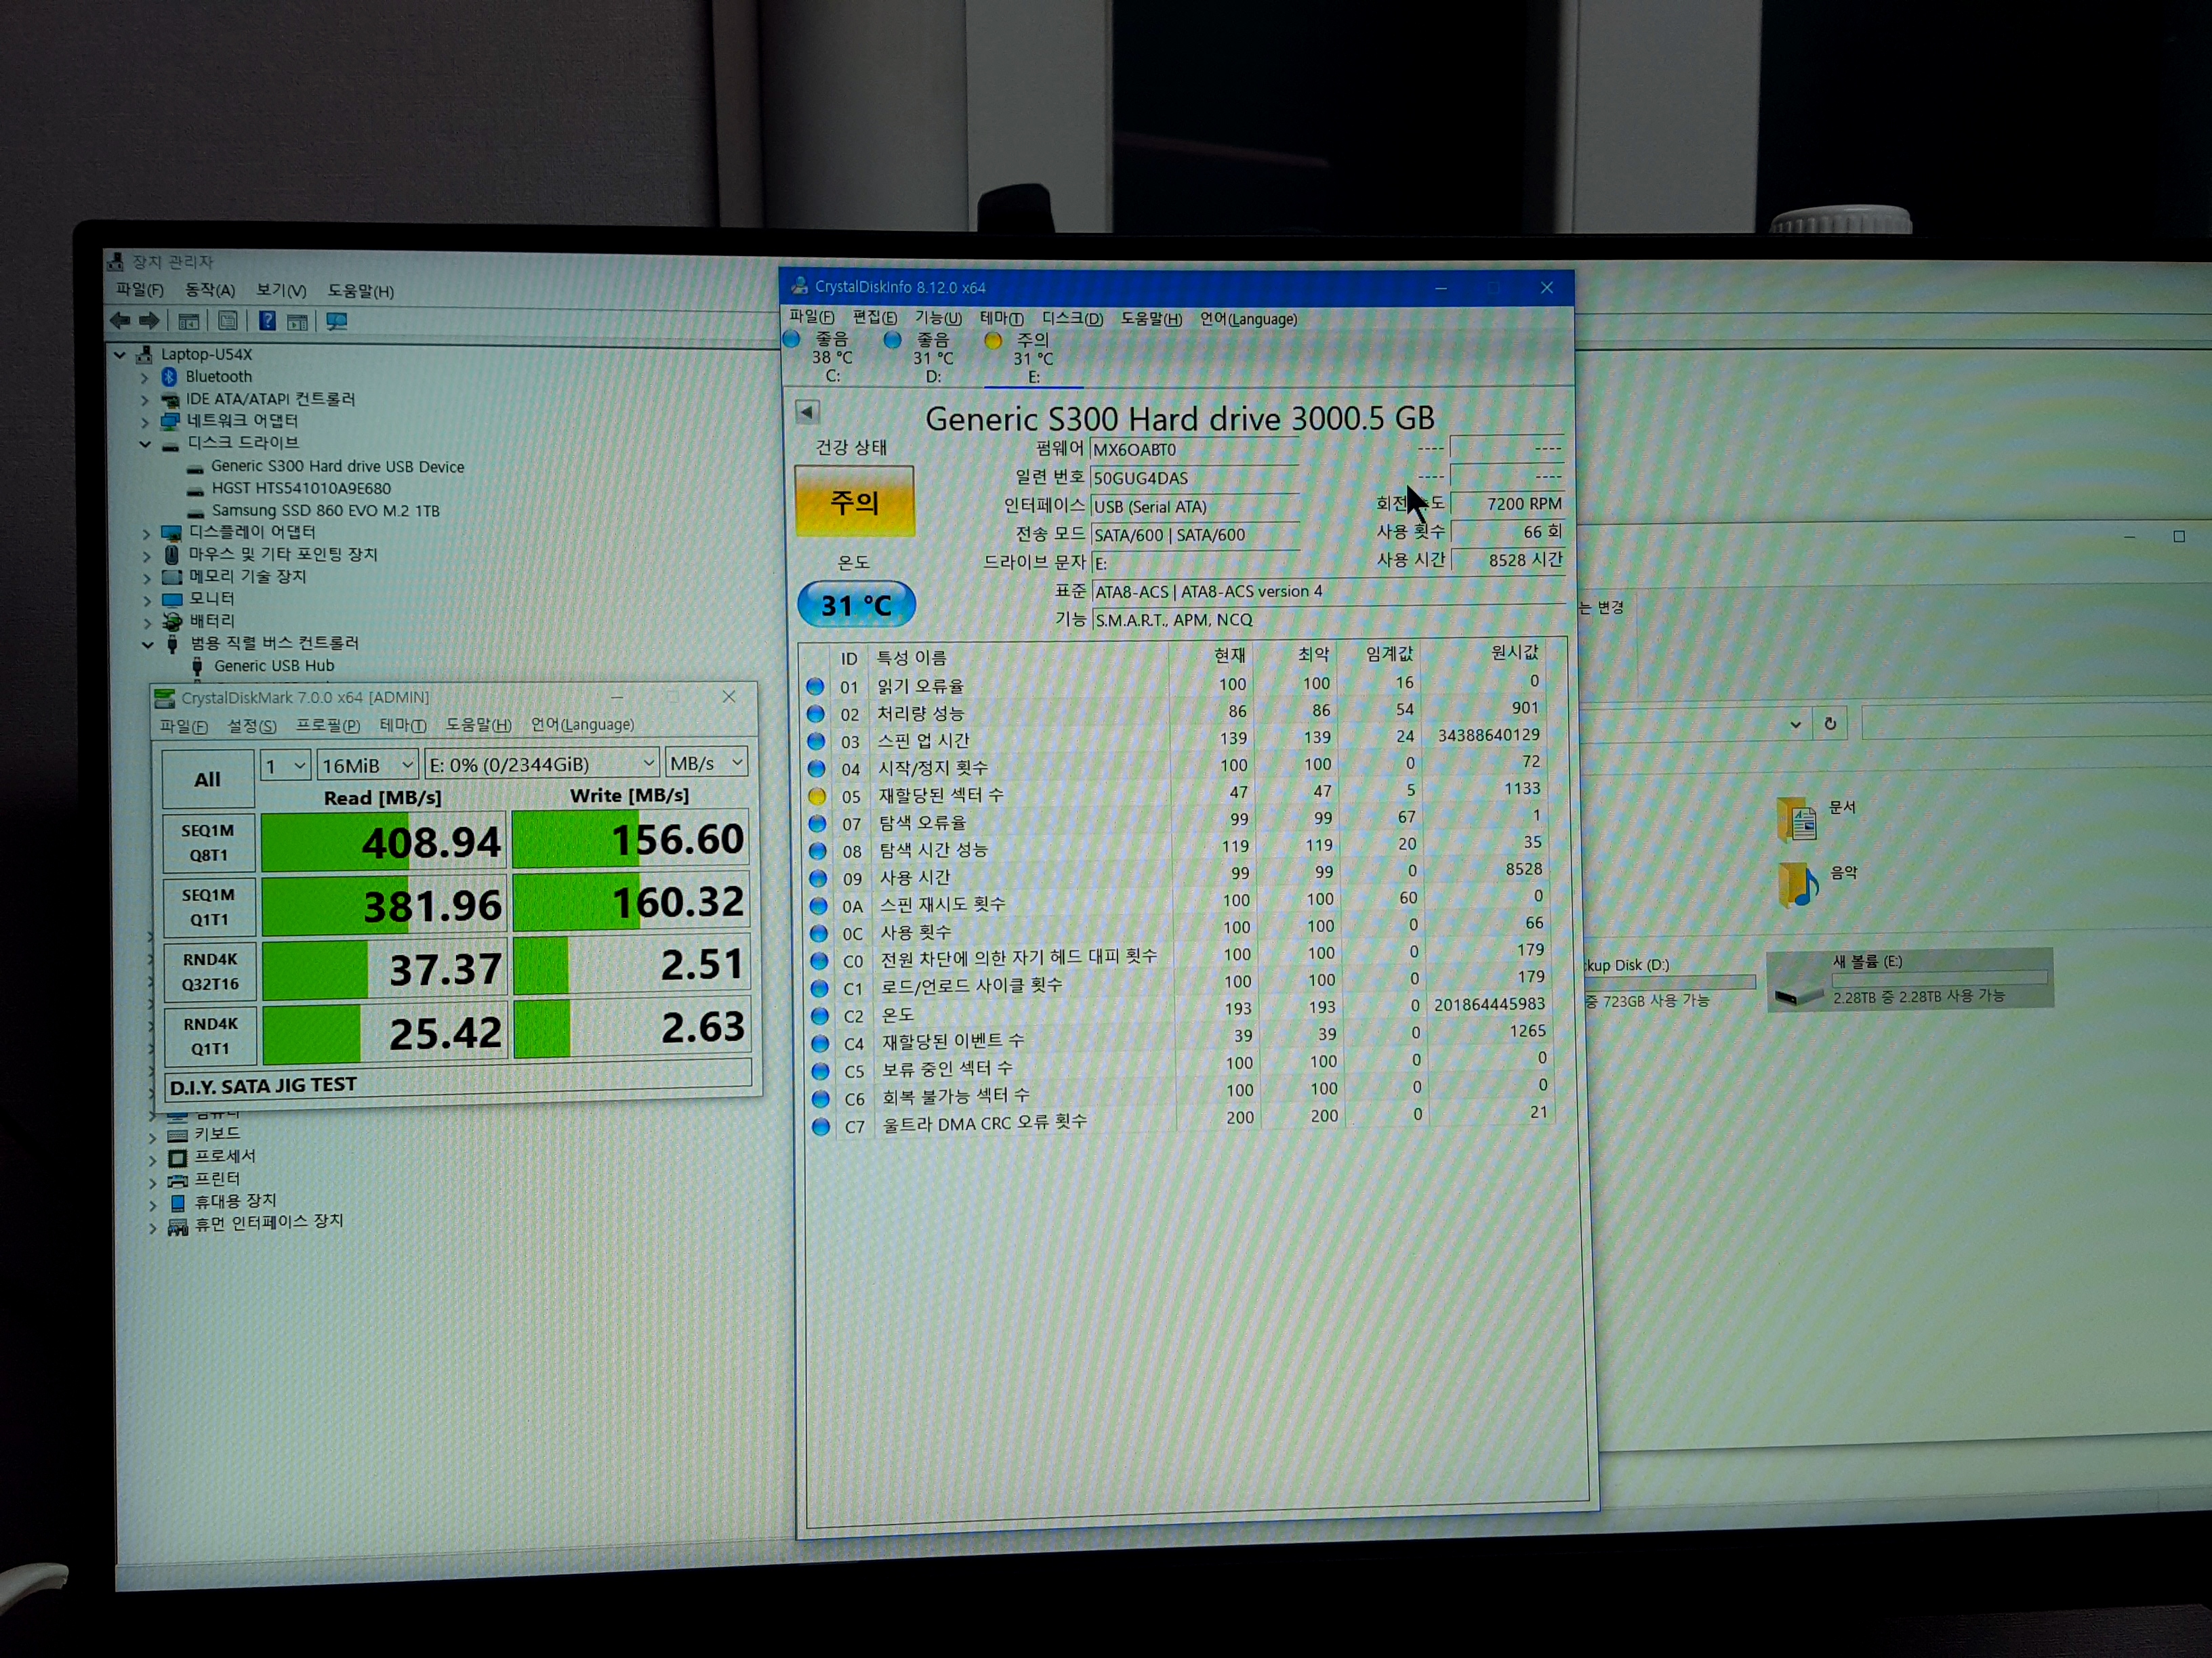
Task: Click the refresh icon in Explorer address bar
Action: coord(1830,723)
